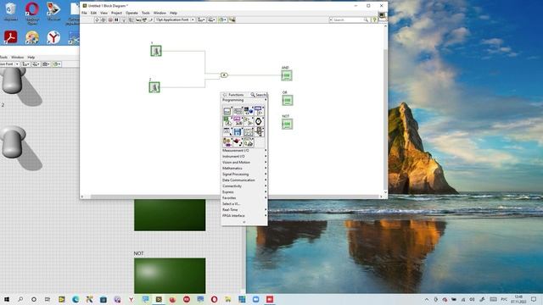Image resolution: width=543 pixels, height=305 pixels.
Task: Select the Dialog & User Interface palette icon
Action: (x=227, y=132)
